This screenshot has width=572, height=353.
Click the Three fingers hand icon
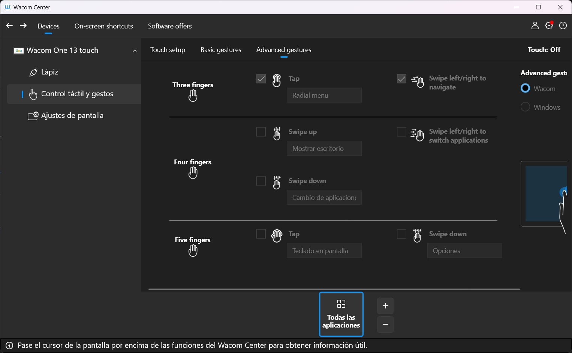[x=193, y=96]
